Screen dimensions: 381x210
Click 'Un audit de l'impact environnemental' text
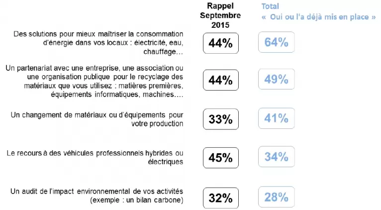(97, 191)
